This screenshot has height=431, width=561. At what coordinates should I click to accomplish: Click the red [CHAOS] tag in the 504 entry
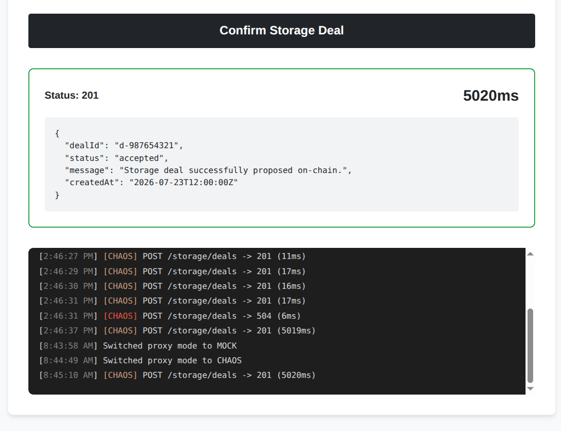120,316
